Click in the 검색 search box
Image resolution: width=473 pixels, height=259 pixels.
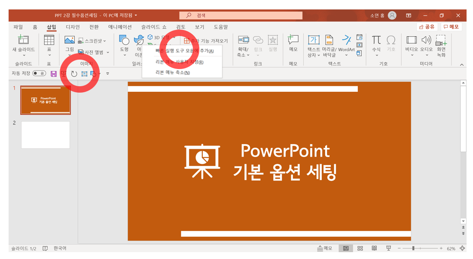(x=241, y=15)
